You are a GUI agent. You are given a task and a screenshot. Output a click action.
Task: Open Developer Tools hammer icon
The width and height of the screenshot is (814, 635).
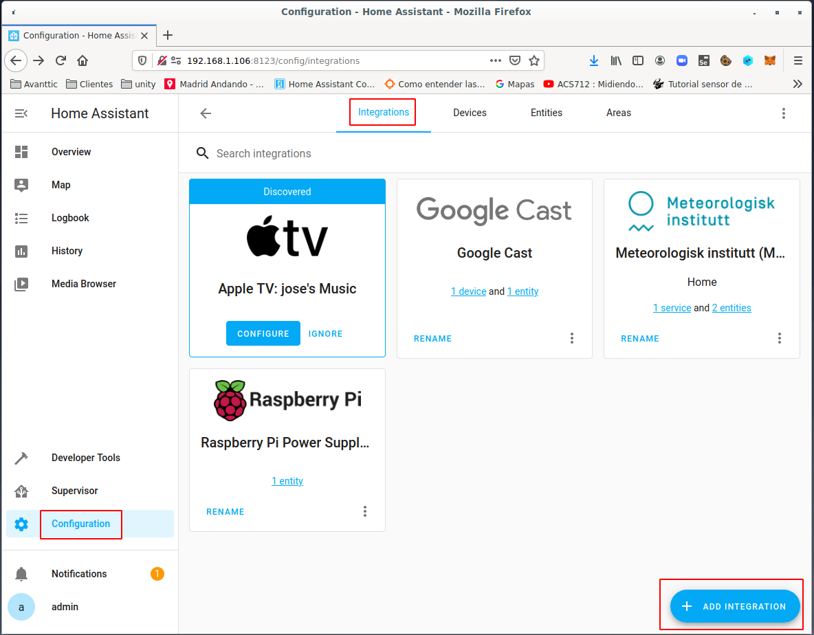[21, 458]
